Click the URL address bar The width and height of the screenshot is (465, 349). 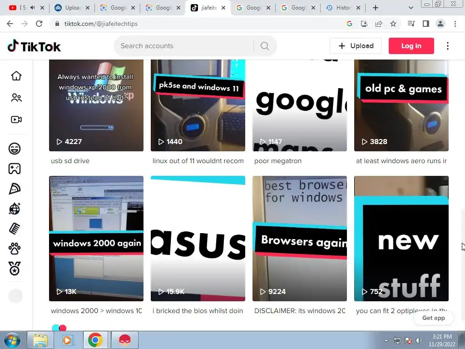point(196,24)
